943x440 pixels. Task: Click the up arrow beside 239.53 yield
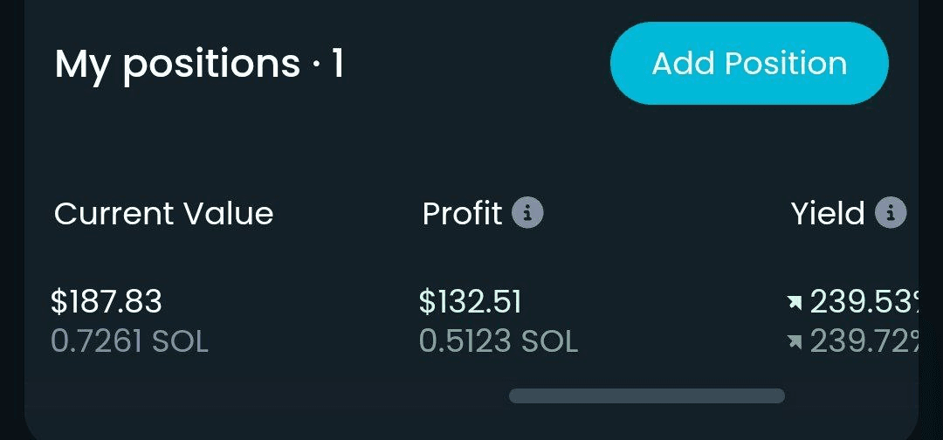click(x=795, y=302)
